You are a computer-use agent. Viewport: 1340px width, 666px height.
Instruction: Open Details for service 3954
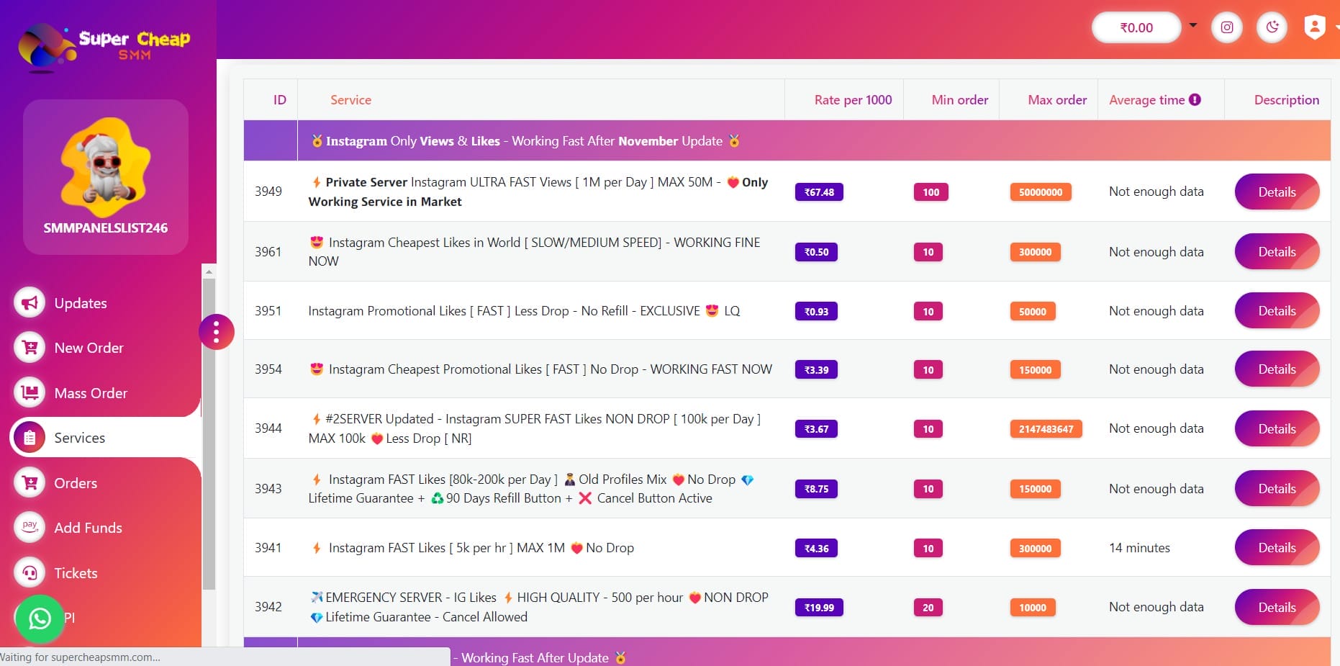point(1277,369)
